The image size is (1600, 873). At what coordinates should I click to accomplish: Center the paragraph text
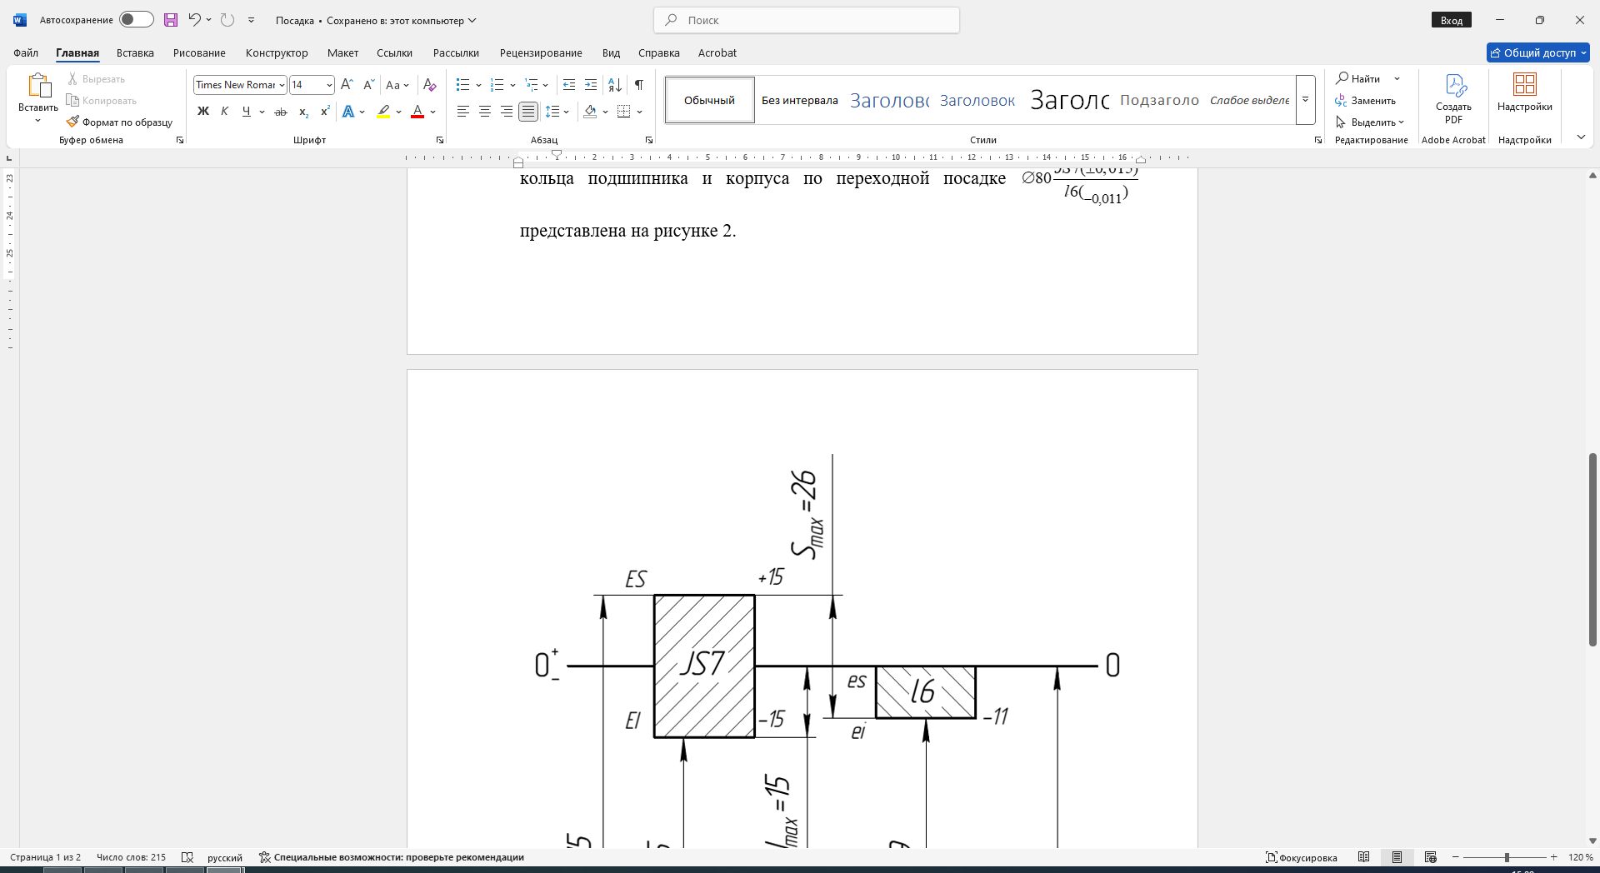[485, 112]
